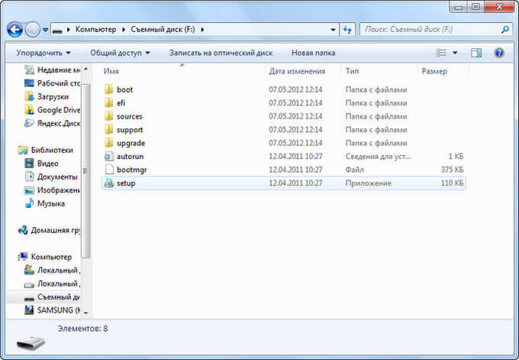Screen dimensions: 519x360
Task: Close the Explorer window
Action: coord(499,6)
